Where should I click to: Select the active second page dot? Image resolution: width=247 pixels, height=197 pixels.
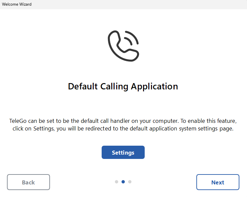point(123,182)
